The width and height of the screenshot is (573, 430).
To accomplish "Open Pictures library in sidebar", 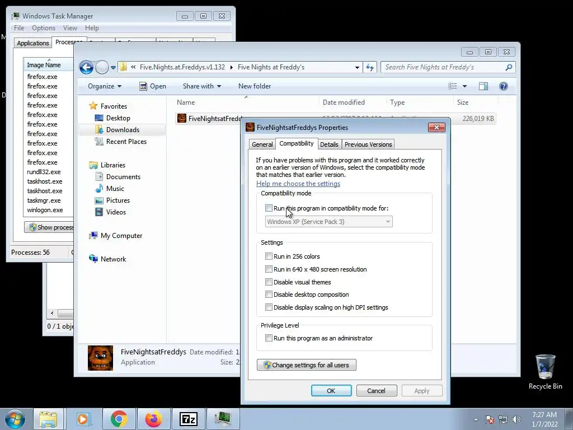I will pos(118,200).
